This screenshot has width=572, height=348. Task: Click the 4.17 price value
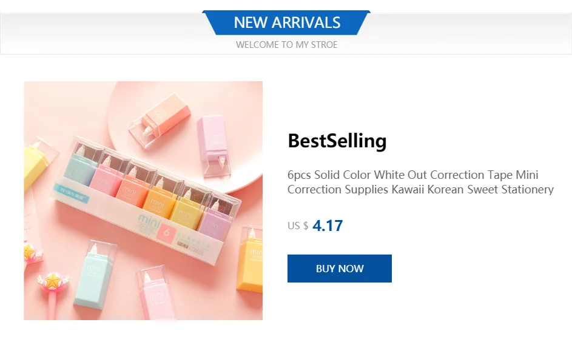328,226
